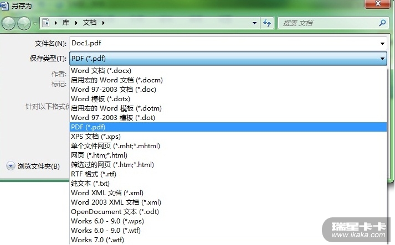Viewport: 395px width, 245px height.
Task: Choose 纯文本 (*.txt) format
Action: click(228, 184)
